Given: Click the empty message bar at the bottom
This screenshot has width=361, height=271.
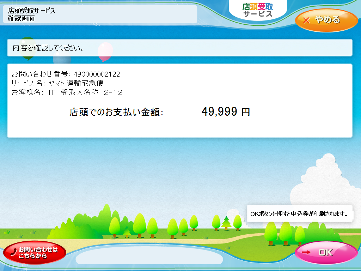Looking at the screenshot, I should pos(149,255).
